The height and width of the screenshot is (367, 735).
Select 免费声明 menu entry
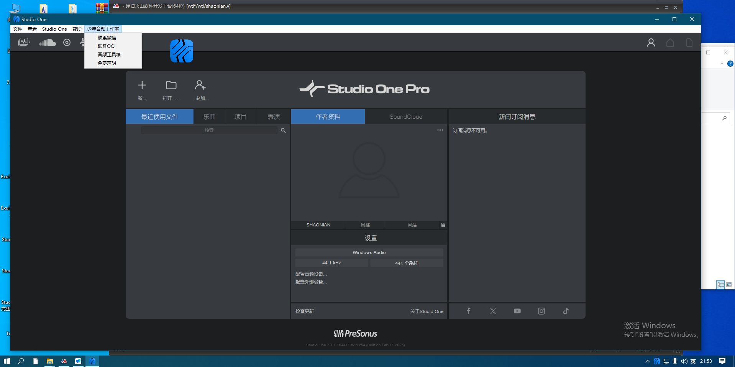(113, 63)
